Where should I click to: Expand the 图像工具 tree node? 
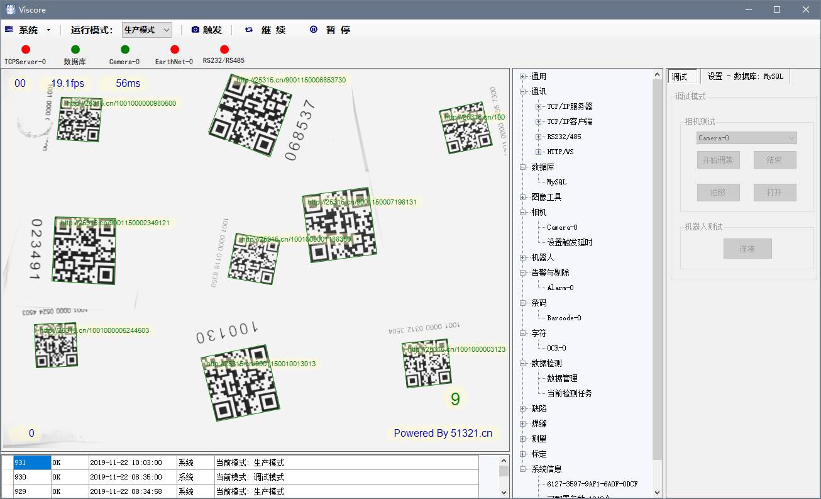coord(523,197)
